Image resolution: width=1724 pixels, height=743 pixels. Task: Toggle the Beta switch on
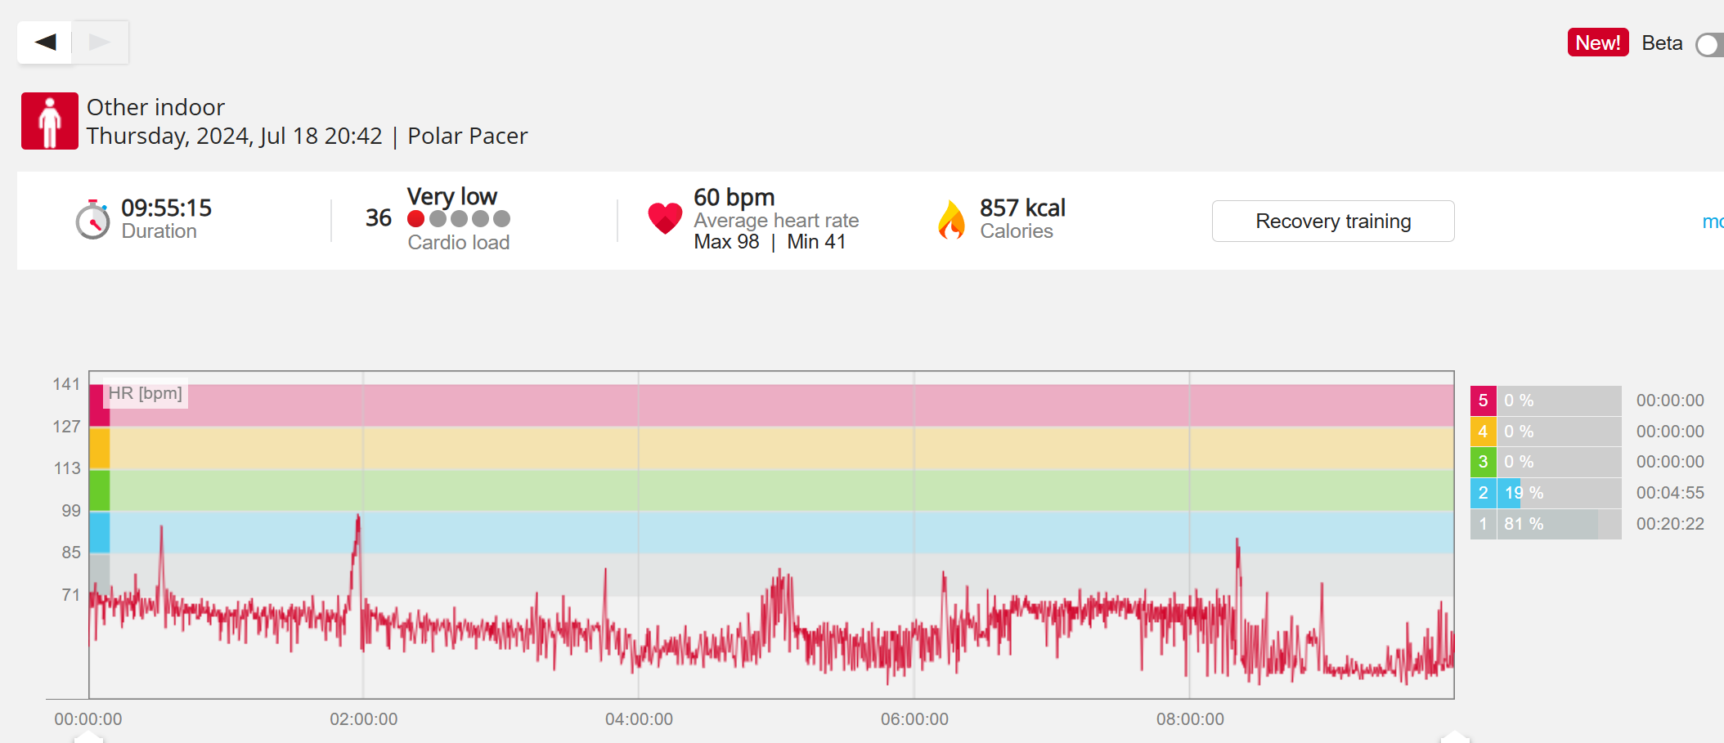pos(1709,44)
